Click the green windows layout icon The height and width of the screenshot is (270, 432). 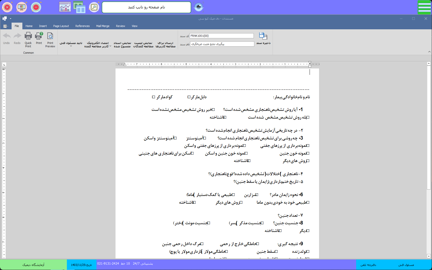coord(79,7)
